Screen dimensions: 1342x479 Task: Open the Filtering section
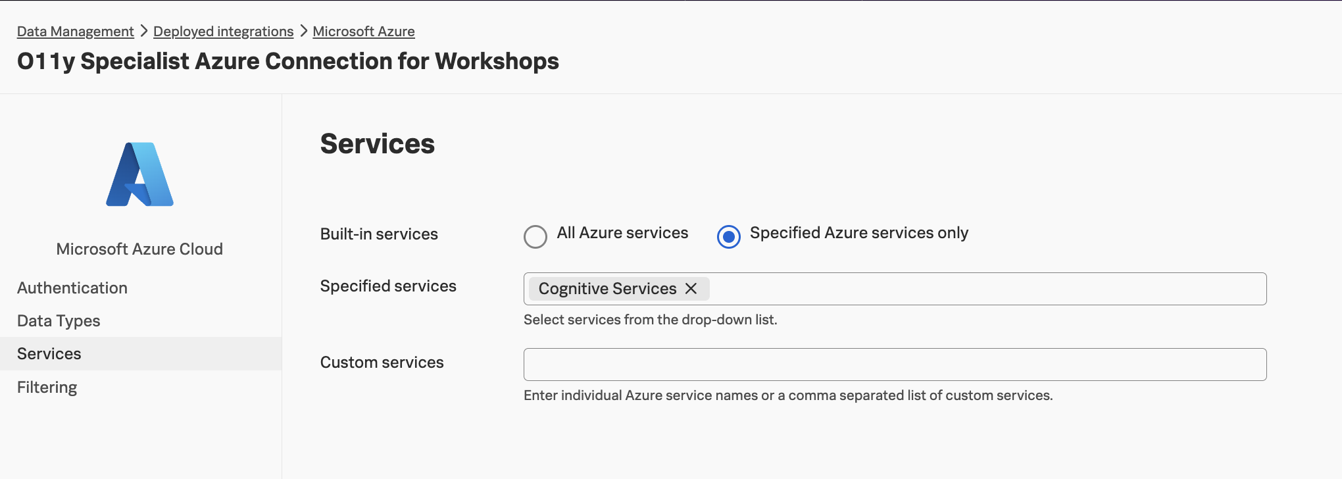[47, 387]
